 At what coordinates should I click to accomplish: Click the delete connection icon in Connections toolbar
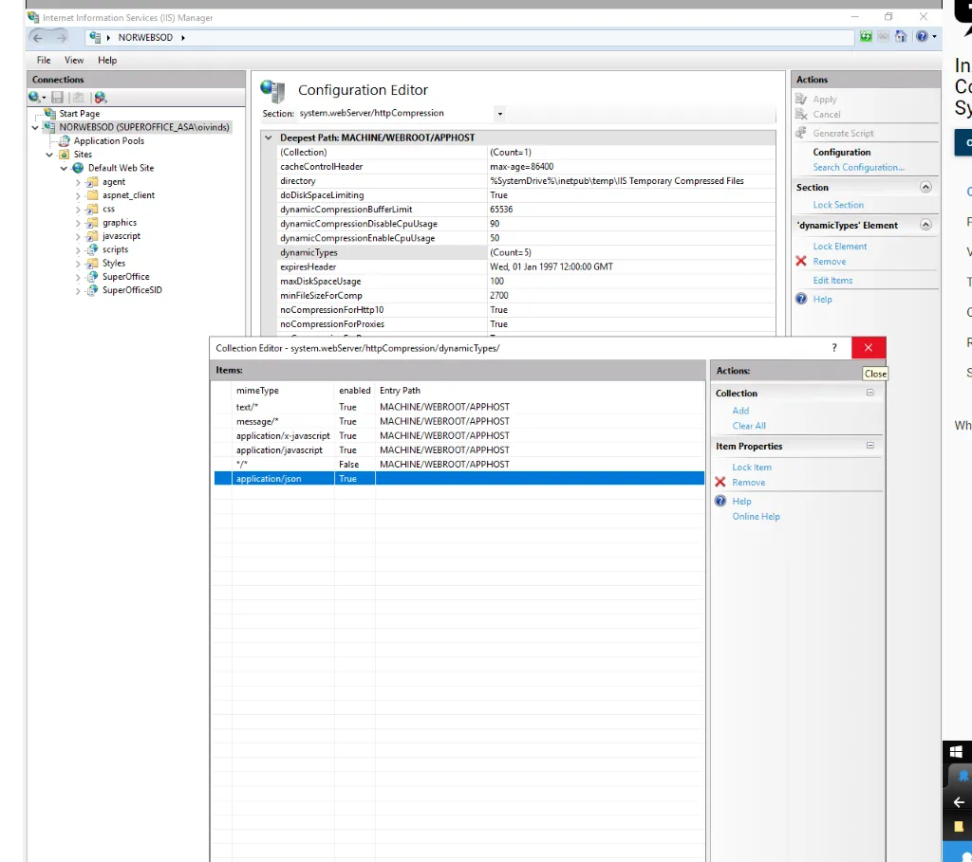pos(101,98)
